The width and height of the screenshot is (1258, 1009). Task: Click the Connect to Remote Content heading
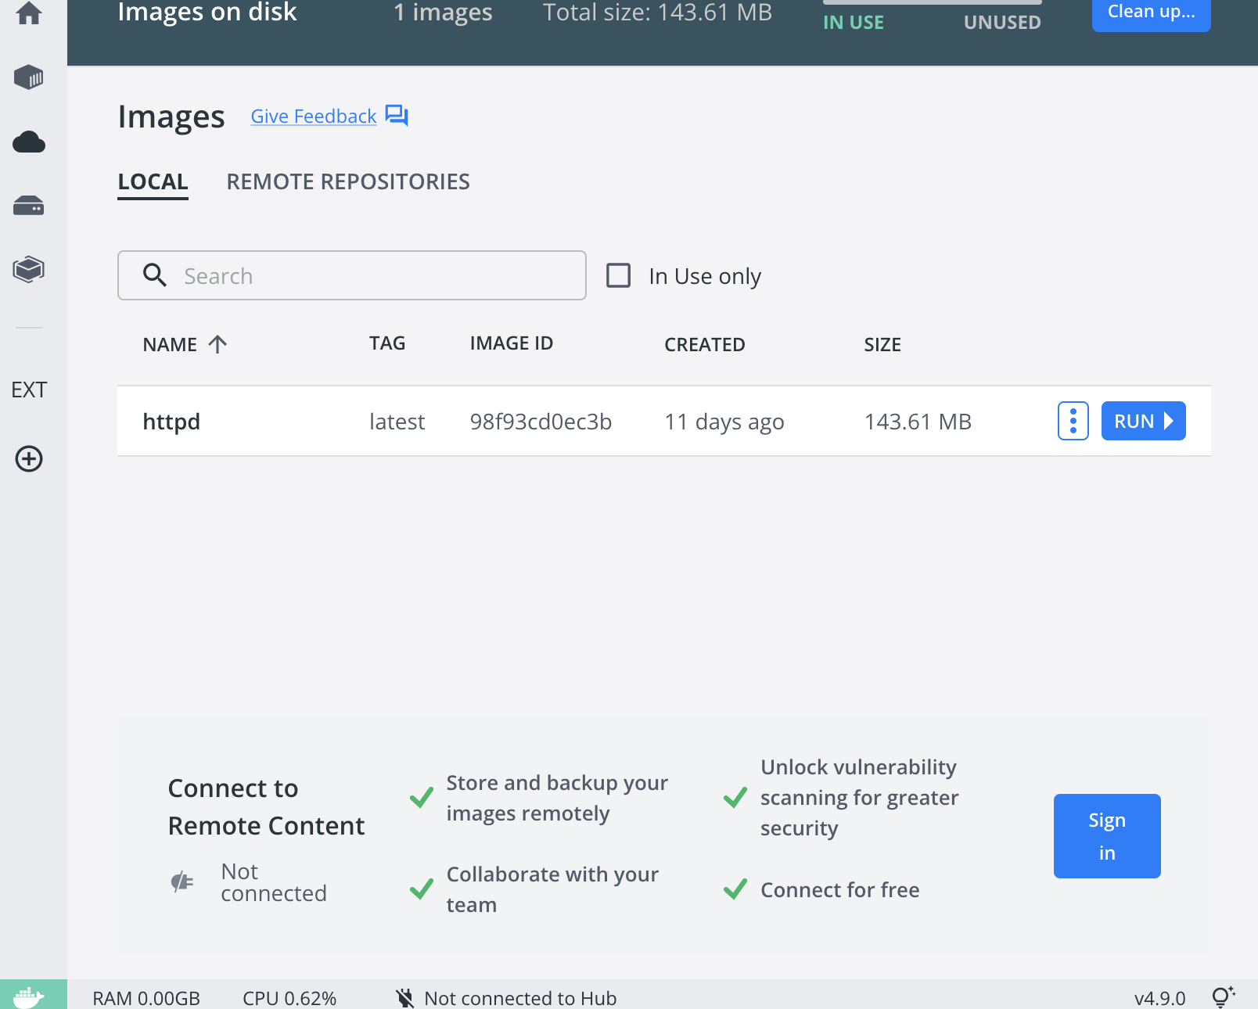266,806
